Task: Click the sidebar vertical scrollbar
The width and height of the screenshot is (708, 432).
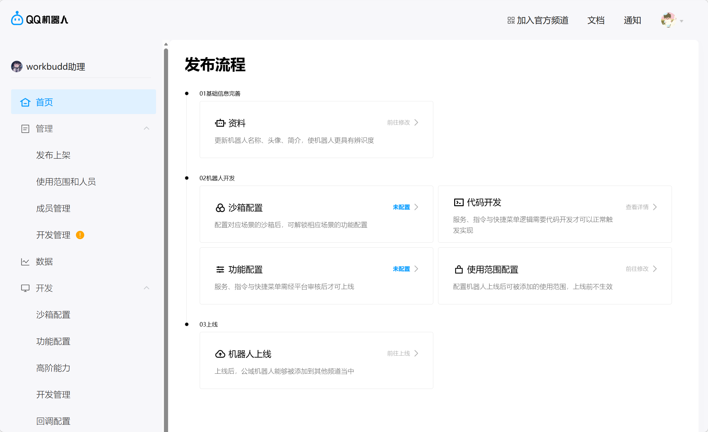Action: click(166, 222)
